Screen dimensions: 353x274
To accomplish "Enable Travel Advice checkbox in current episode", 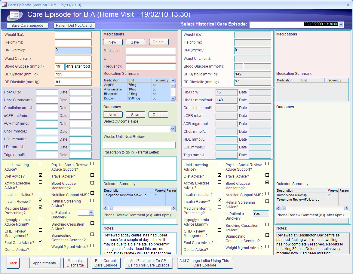I will pos(92,175).
